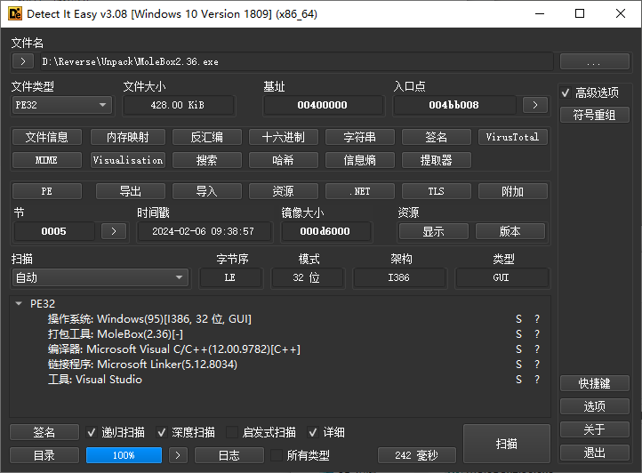Open the 自动 scan mode dropdown
642x473 pixels.
click(x=100, y=277)
